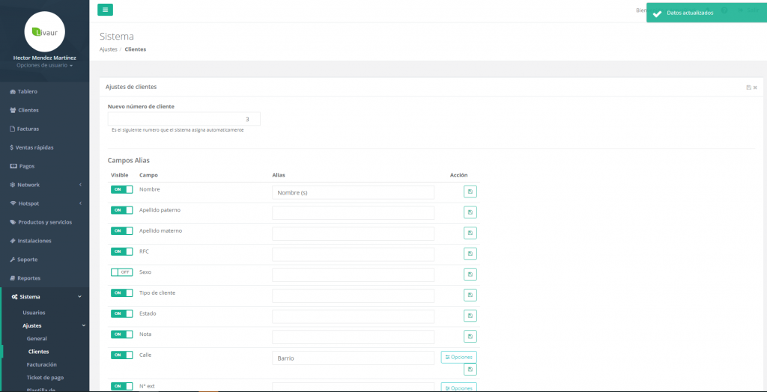
Task: Toggle Estado visibility switch
Action: [122, 313]
